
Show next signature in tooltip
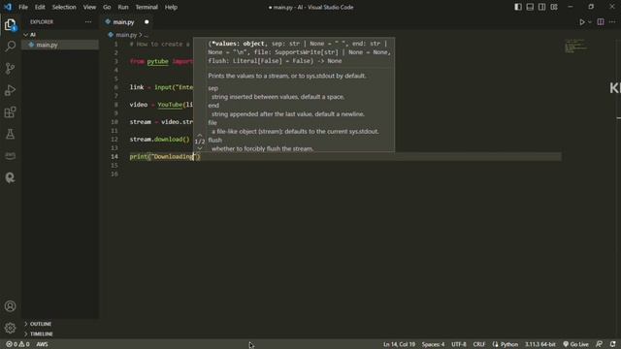tap(200, 148)
